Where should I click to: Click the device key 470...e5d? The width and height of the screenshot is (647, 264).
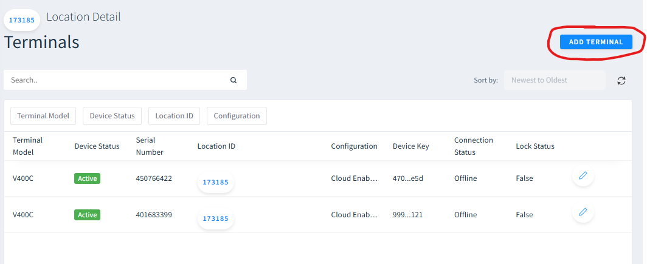point(408,178)
